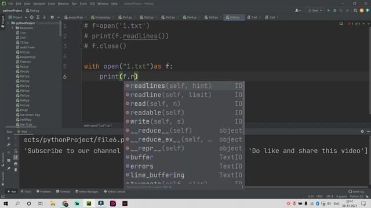The image size is (371, 208).
Task: Select bugame.py in Project tree
Action: (x=26, y=57)
